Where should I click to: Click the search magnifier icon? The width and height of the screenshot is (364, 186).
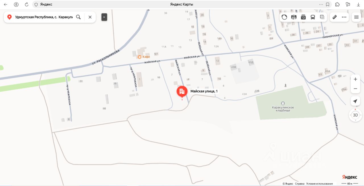click(x=78, y=17)
